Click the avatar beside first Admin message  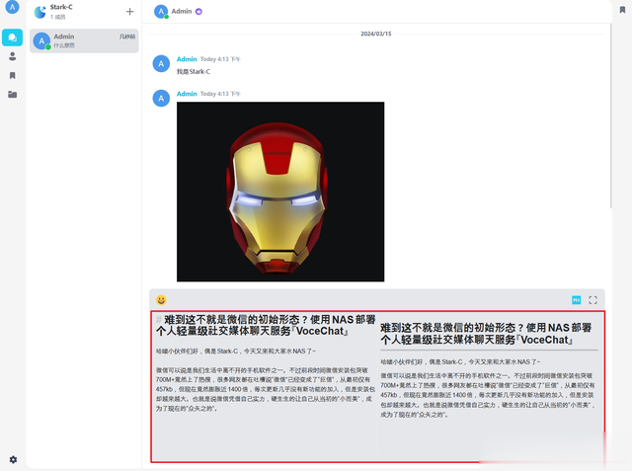(161, 63)
